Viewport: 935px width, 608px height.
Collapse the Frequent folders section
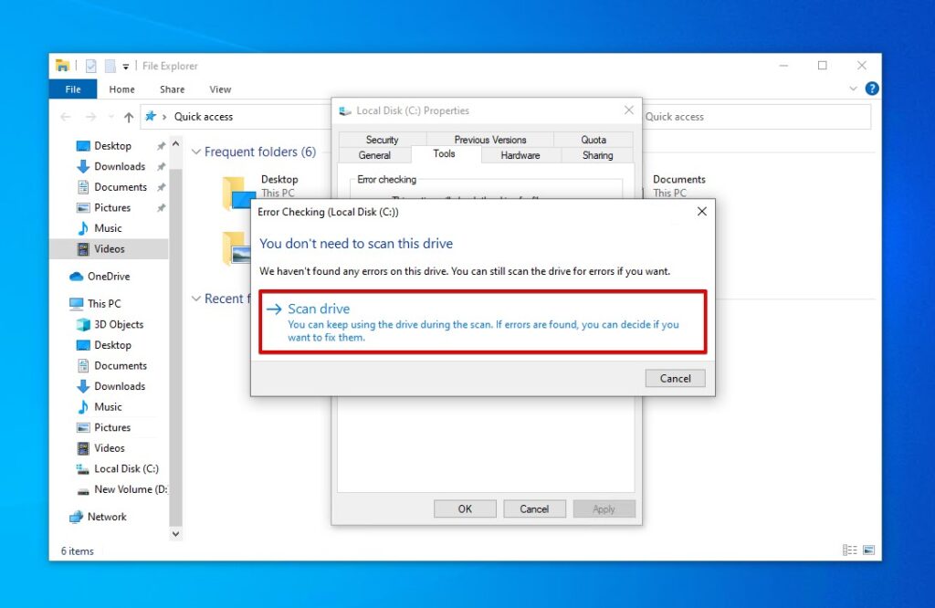[196, 152]
